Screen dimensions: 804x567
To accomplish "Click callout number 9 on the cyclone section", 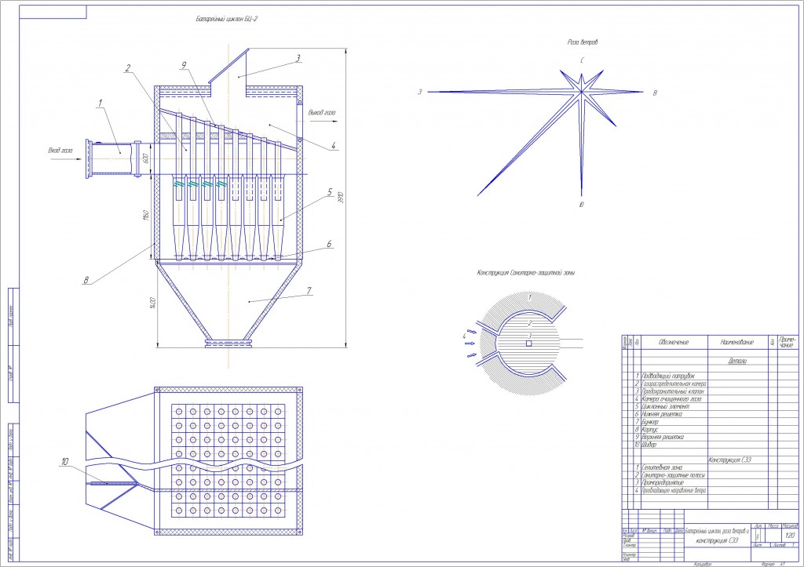I will click(183, 65).
